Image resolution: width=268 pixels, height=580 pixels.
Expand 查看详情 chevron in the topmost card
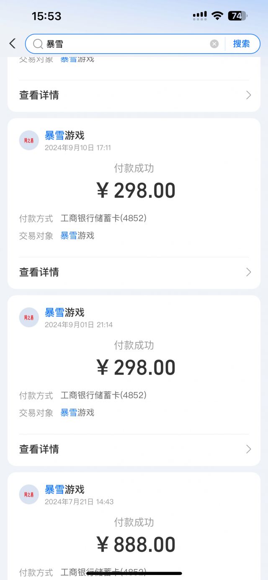click(248, 95)
